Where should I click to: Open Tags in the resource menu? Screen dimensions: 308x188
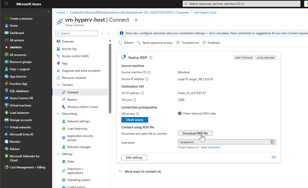tap(65, 63)
